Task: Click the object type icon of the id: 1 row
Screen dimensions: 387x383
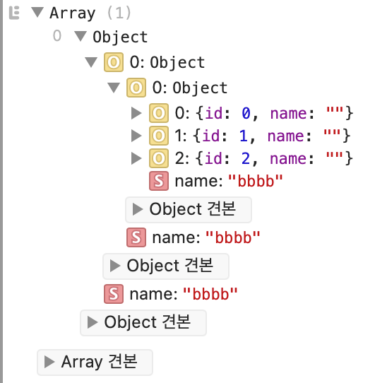Action: (x=159, y=136)
